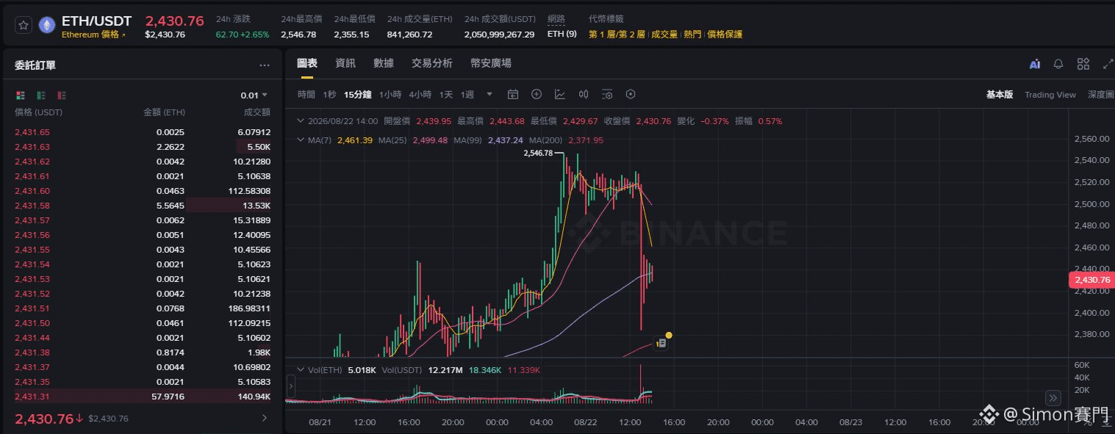Change the candlestick chart type icon
The width and height of the screenshot is (1115, 434).
pos(584,94)
